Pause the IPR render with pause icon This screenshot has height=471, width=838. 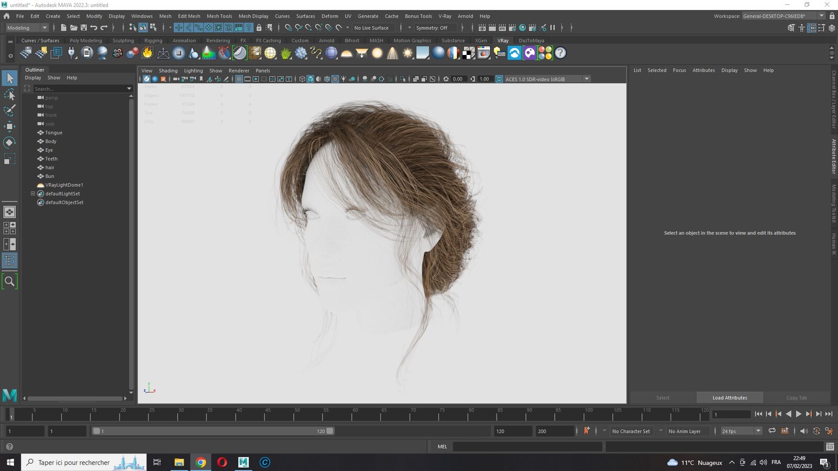[553, 28]
